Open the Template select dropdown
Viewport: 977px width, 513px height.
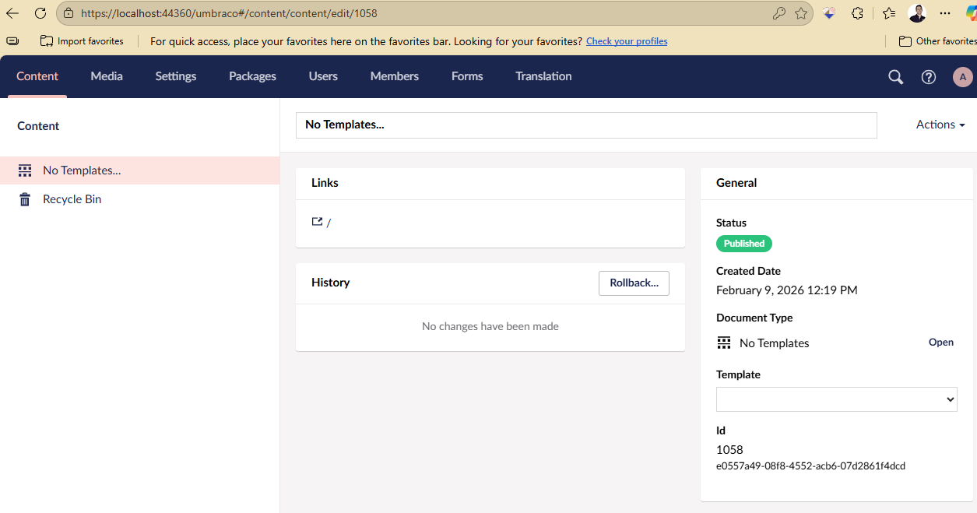(836, 399)
